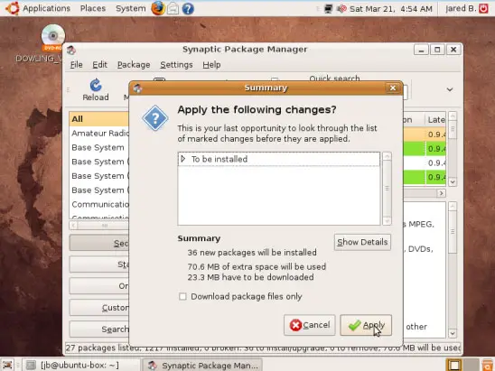Select the Communication category in list

tap(98, 204)
